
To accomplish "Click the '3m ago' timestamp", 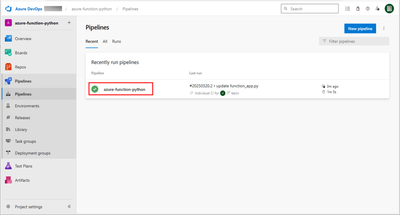I will pyautogui.click(x=333, y=87).
